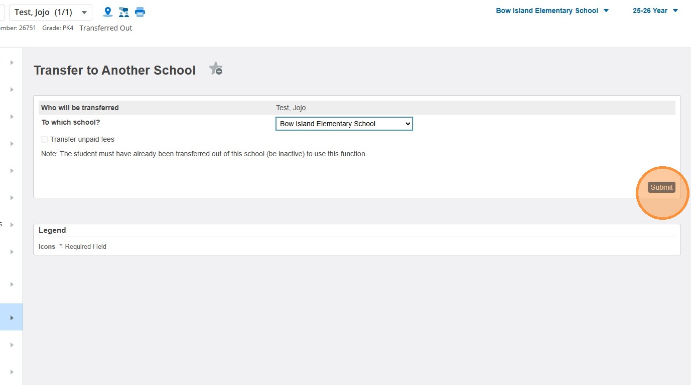
Task: Expand the seventh sidebar arrow from top
Action: point(11,225)
